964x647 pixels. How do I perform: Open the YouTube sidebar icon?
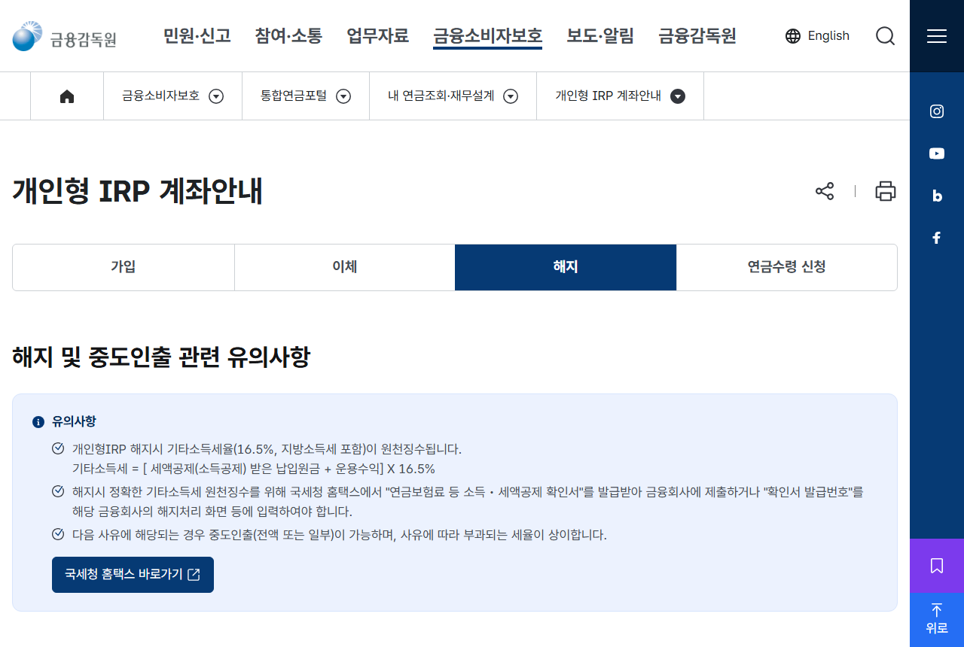pyautogui.click(x=937, y=153)
